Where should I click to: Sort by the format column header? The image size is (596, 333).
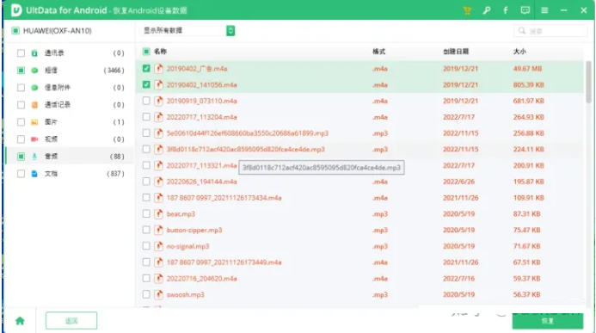[379, 52]
